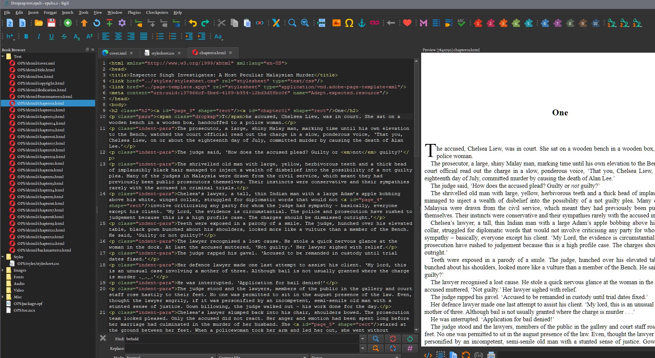Insert an image file using the picture icon
655x358 pixels.
point(336,23)
